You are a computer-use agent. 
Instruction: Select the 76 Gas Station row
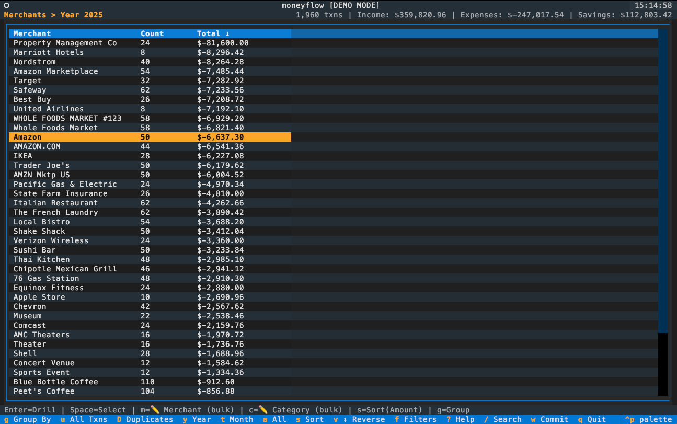point(150,278)
